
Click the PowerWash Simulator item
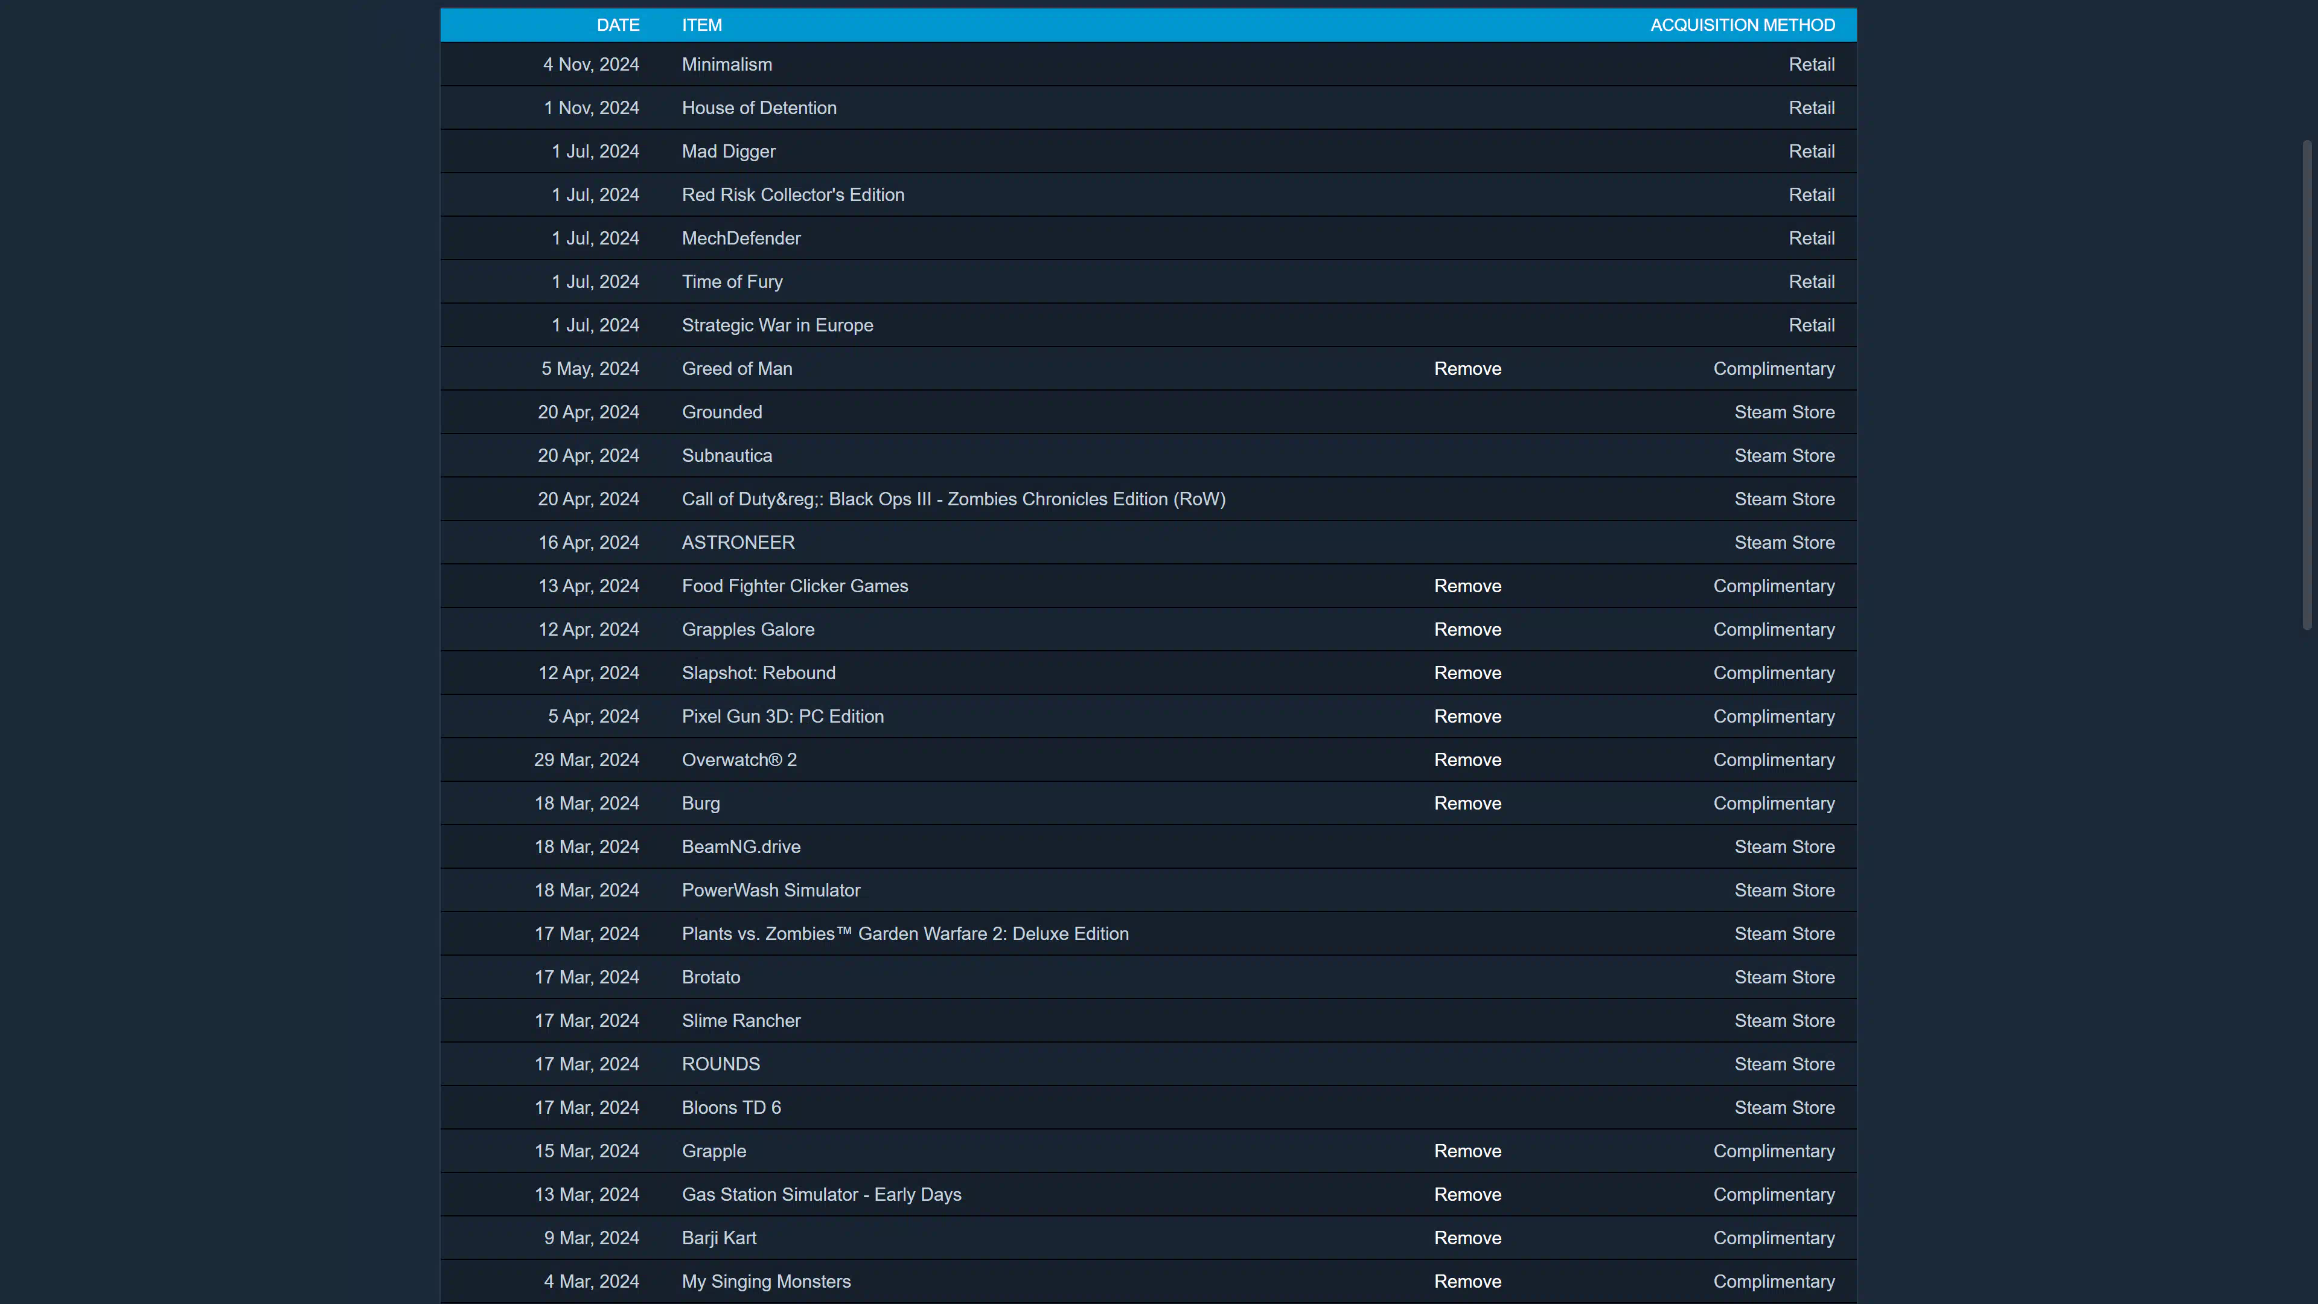coord(771,891)
